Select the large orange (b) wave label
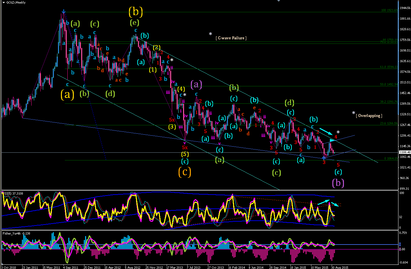This screenshot has width=411, height=269. 136,12
